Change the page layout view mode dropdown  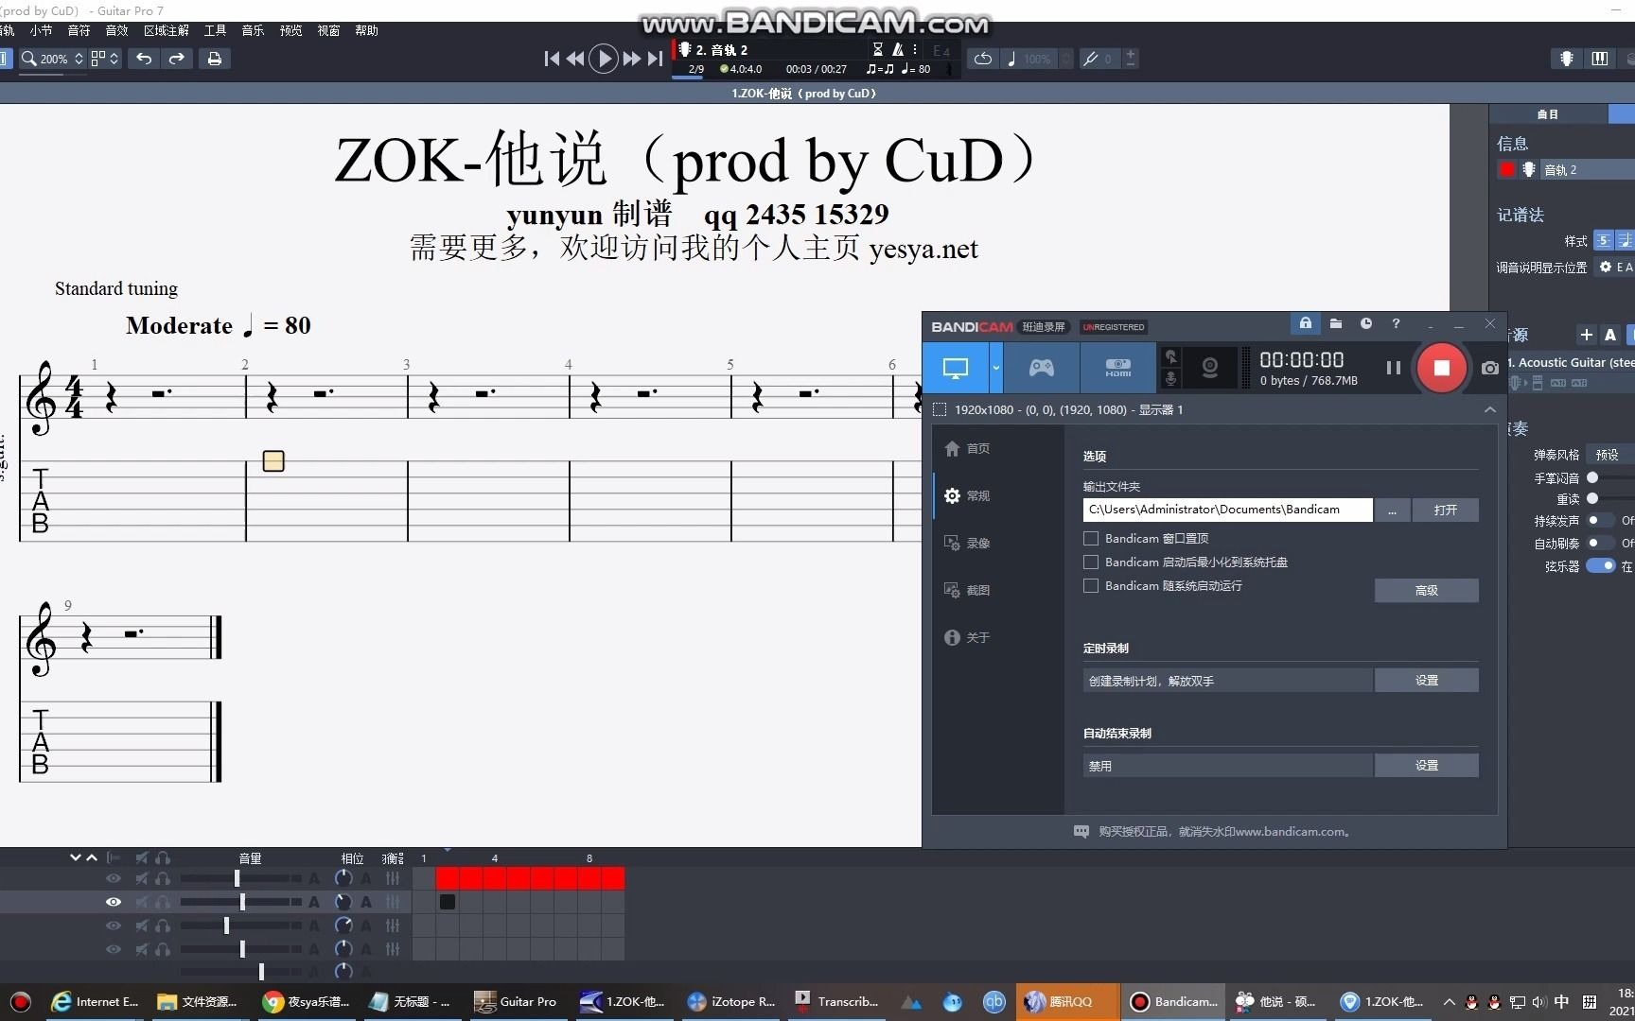pyautogui.click(x=105, y=59)
